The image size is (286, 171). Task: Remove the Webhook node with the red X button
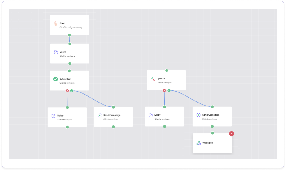[x=231, y=134]
